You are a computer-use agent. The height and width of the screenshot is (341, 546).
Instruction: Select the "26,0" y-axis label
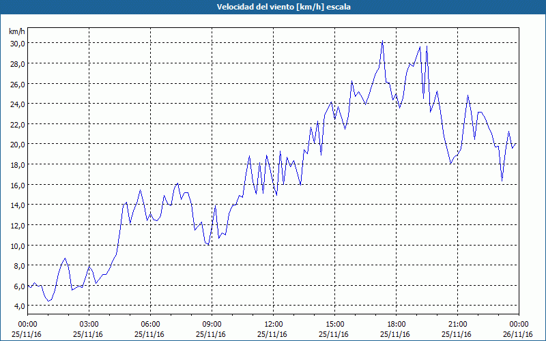point(17,84)
